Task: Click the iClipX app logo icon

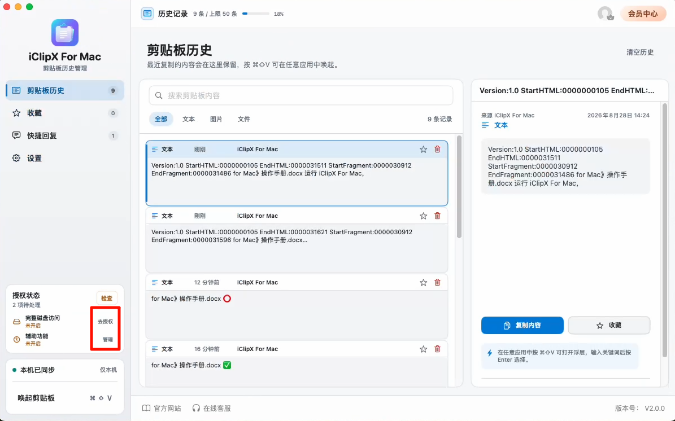Action: point(64,33)
